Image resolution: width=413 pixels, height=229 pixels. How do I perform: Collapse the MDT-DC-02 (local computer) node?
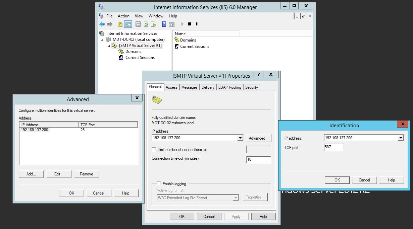point(103,40)
